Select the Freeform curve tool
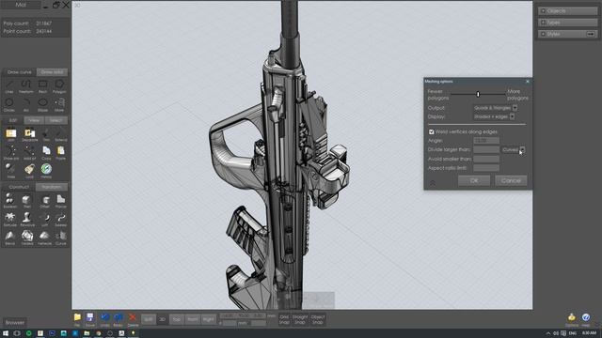 click(25, 86)
